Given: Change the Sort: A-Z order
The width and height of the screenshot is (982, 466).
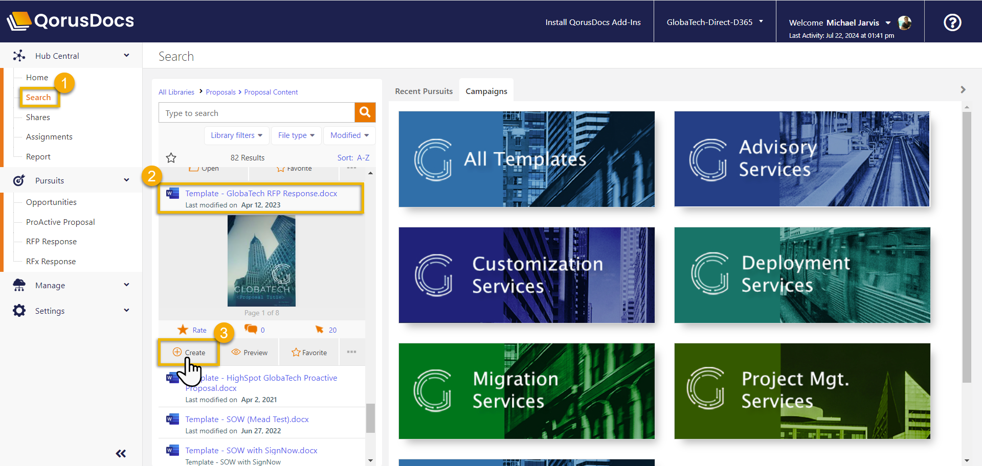Looking at the screenshot, I should coord(353,158).
